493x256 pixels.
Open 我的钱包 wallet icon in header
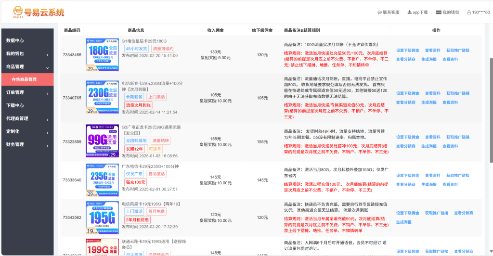coord(439,13)
